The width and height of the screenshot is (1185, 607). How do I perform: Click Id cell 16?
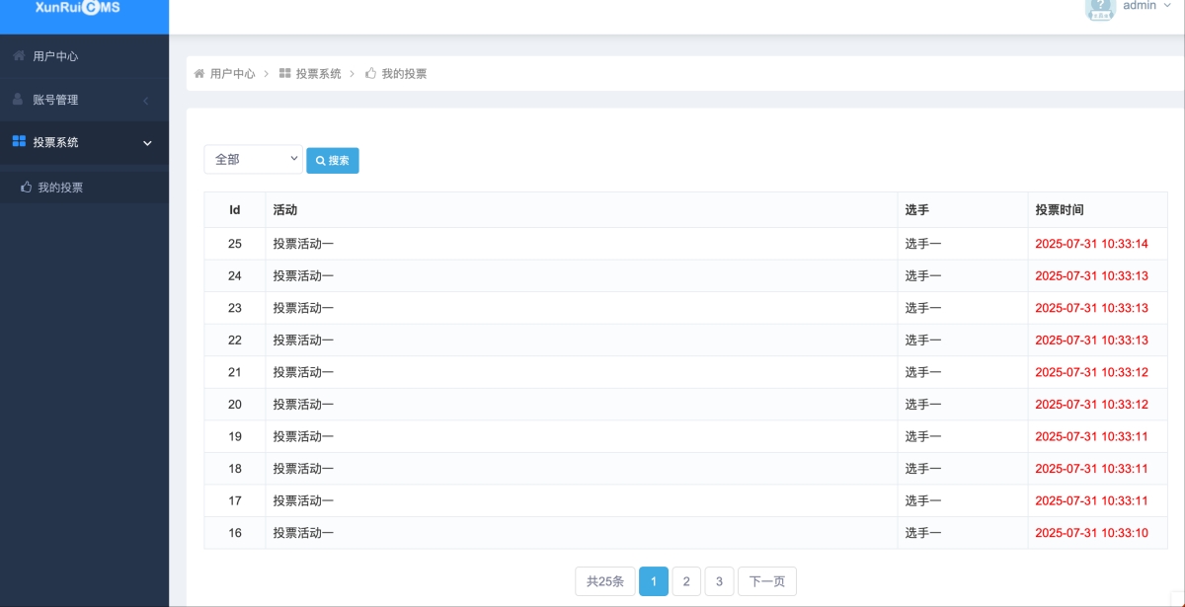pos(235,533)
